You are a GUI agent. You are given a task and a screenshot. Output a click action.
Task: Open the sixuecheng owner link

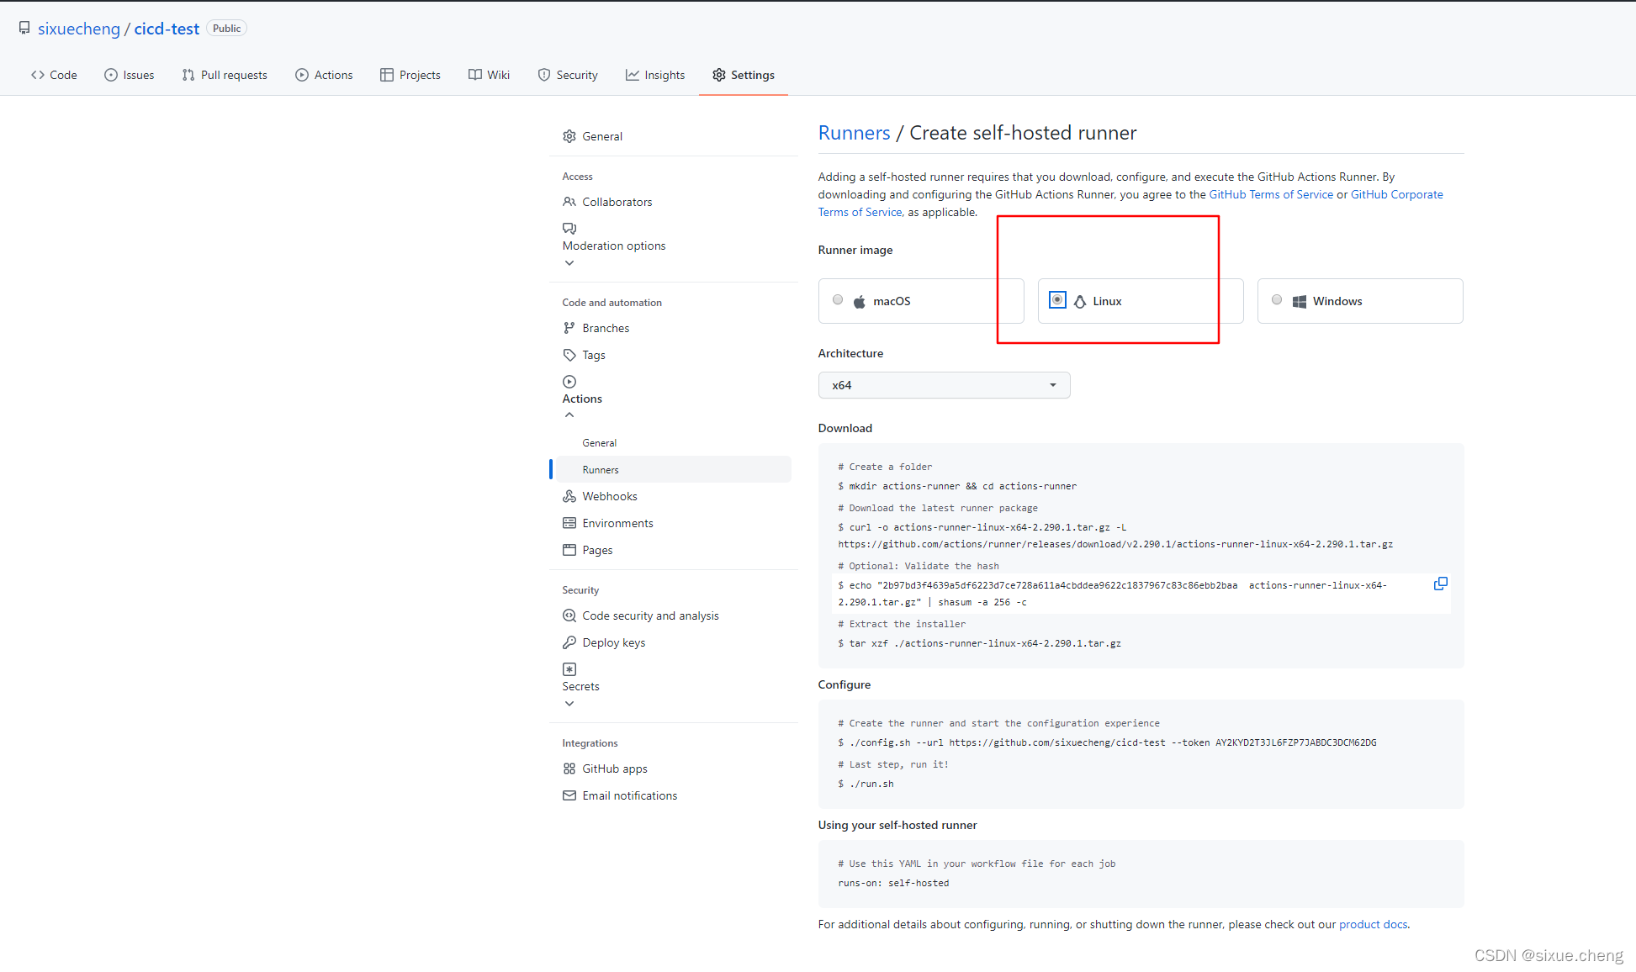coord(79,29)
